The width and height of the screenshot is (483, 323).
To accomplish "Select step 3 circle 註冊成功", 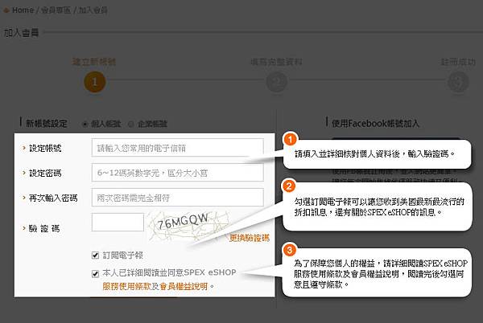I will click(x=458, y=82).
